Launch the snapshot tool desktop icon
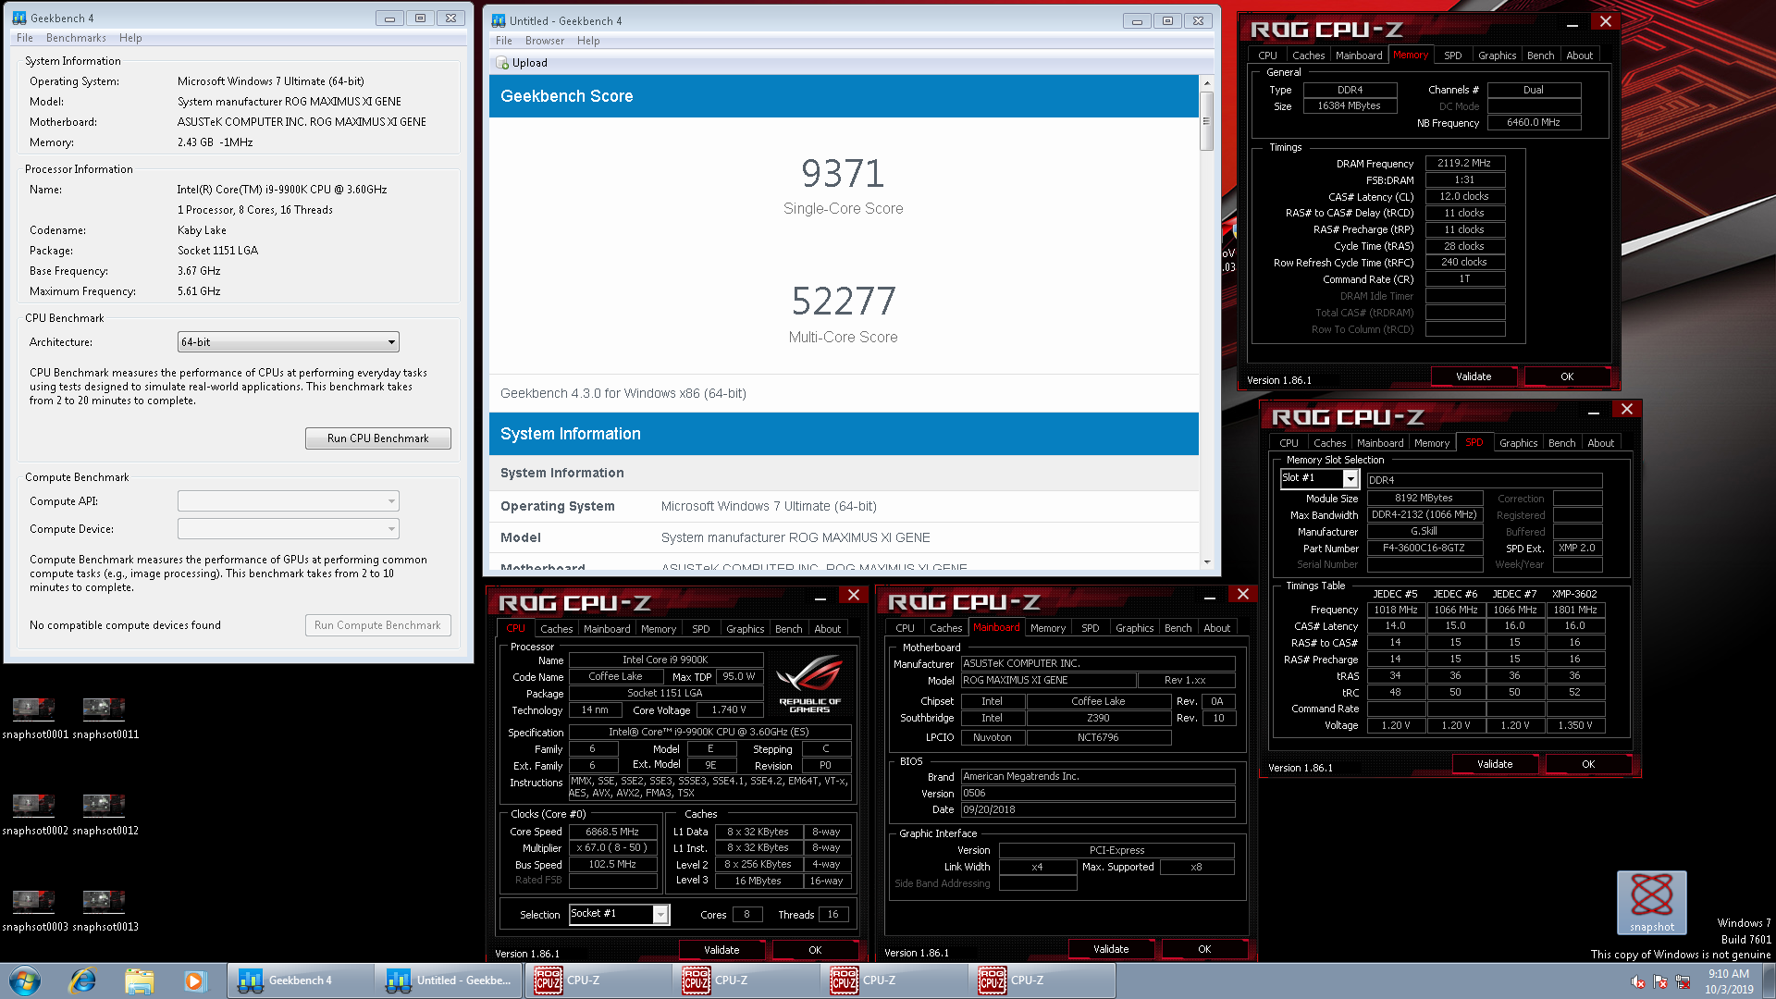 point(1652,903)
